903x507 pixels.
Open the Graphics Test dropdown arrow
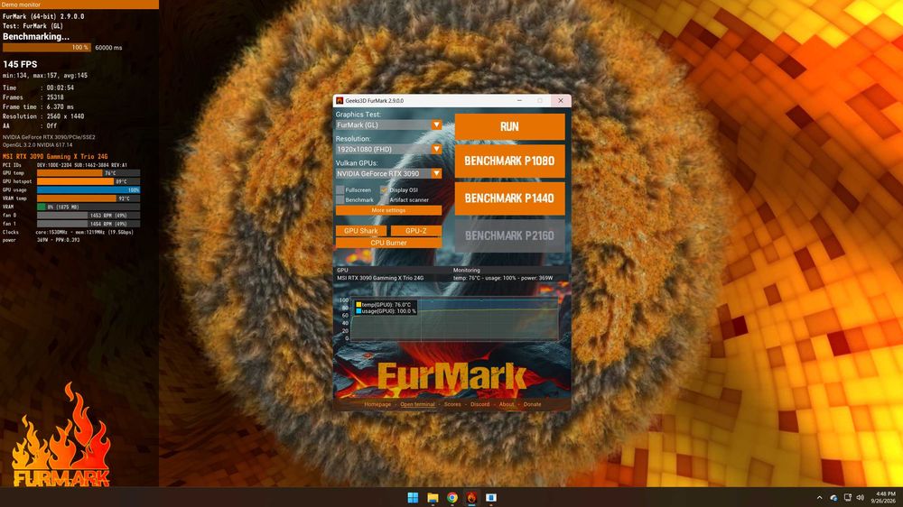[436, 124]
